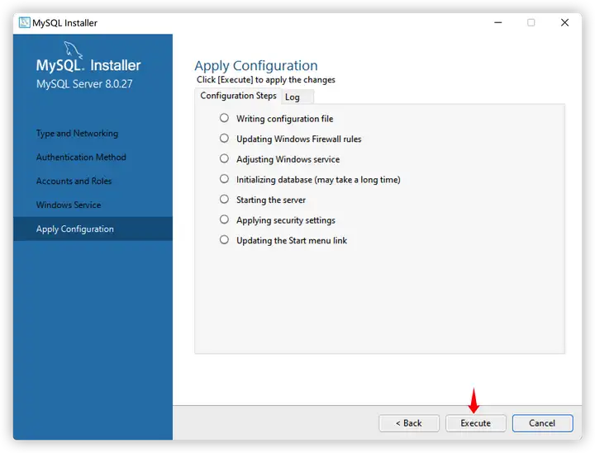Click 'Initializing database (may take a long time)' text
This screenshot has height=453, width=595.
coord(318,180)
